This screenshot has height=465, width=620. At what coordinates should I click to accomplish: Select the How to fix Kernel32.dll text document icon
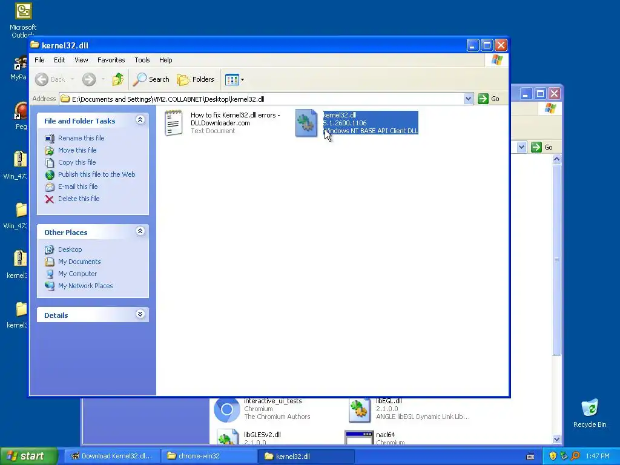tap(174, 123)
